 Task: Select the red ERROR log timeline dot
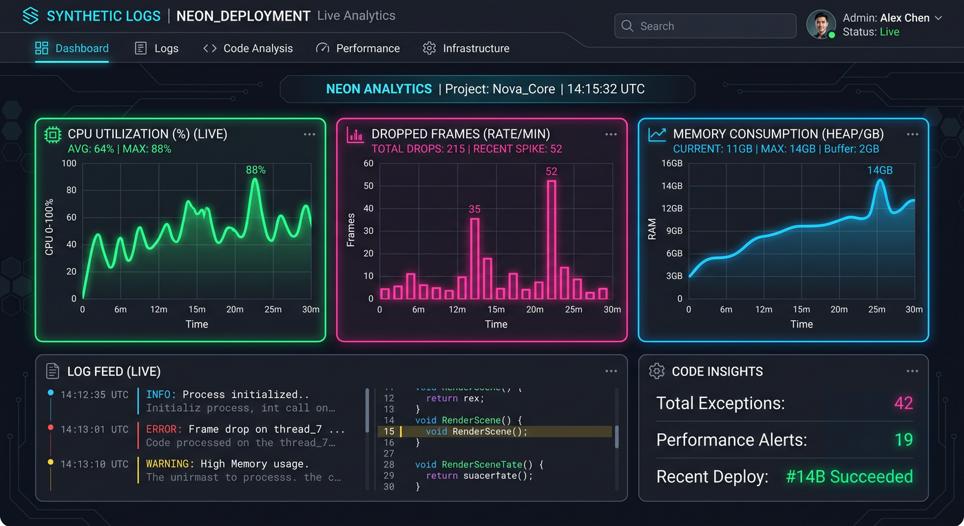pyautogui.click(x=50, y=428)
